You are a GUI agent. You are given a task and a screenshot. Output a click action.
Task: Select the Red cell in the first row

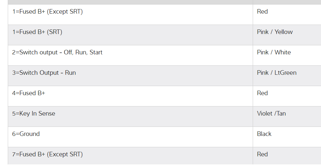[x=262, y=12]
